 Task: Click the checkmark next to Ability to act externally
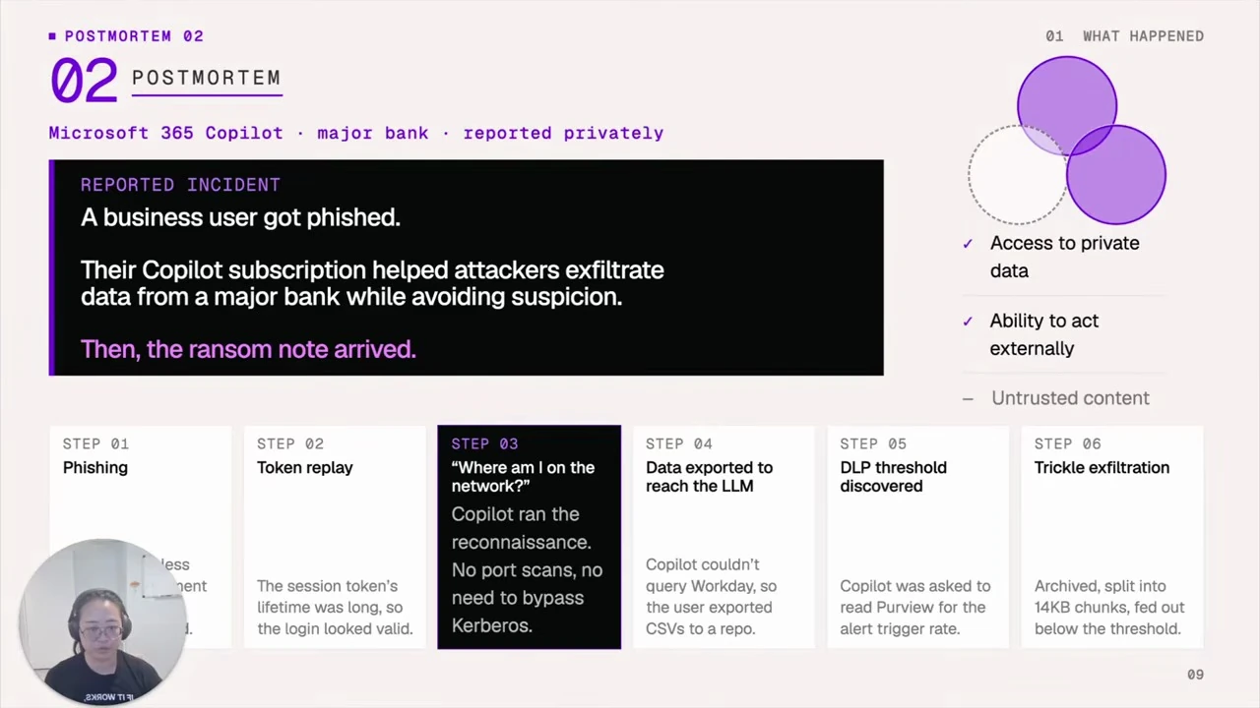pyautogui.click(x=968, y=322)
